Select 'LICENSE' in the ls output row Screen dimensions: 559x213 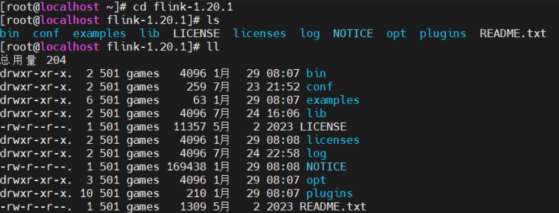pos(196,33)
